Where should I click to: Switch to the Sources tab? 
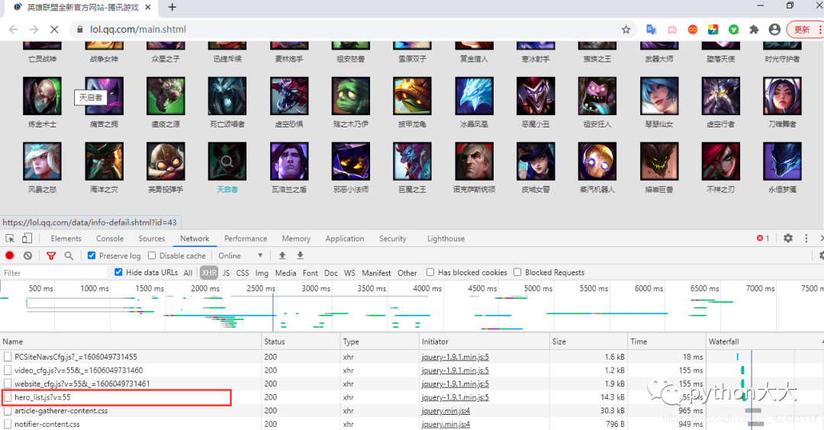click(x=152, y=239)
